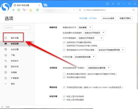Screen dimensions: 138x109
Task: Open the numbered window icon at the top right
Action: click(x=108, y=4)
